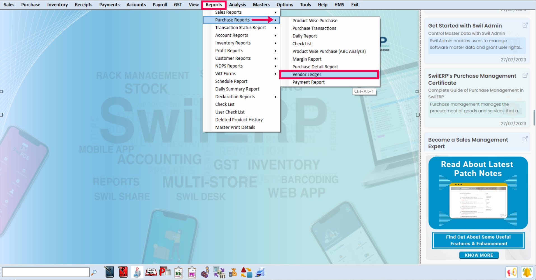Open Get Started with Swil Admin article
The image size is (536, 280).
(x=477, y=41)
